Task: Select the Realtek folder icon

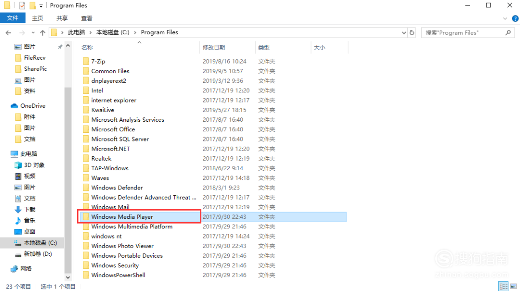Action: coord(86,158)
